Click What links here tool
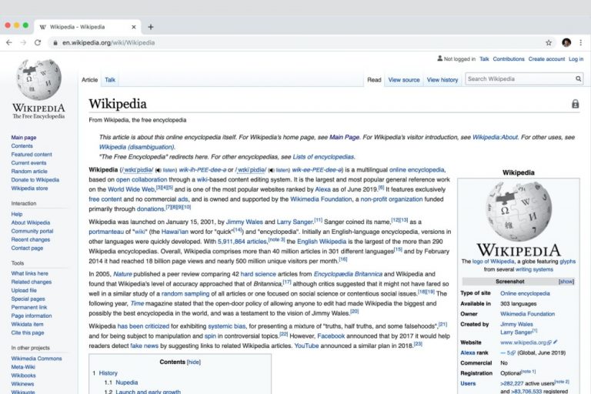 (x=30, y=273)
